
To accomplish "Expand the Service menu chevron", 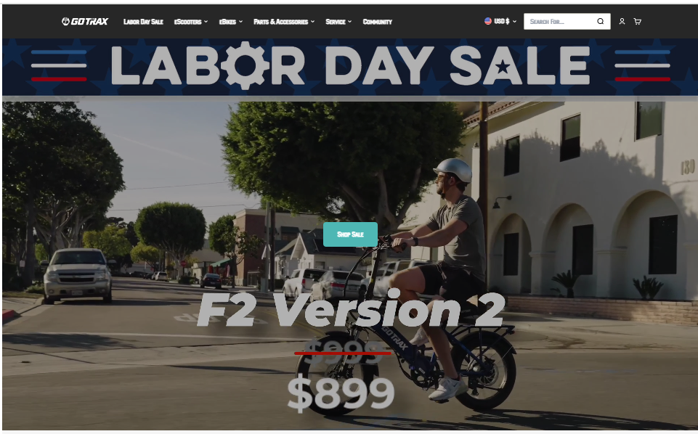I will 350,21.
